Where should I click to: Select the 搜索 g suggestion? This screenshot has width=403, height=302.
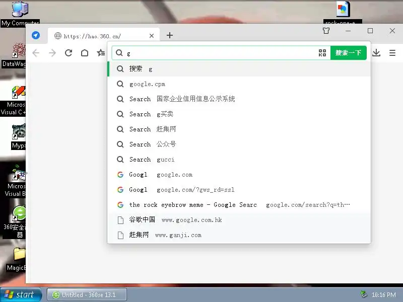(x=239, y=69)
